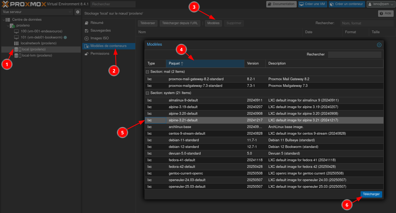396x213 pixels.
Task: Collapse the Section: mail group
Action: (147, 72)
